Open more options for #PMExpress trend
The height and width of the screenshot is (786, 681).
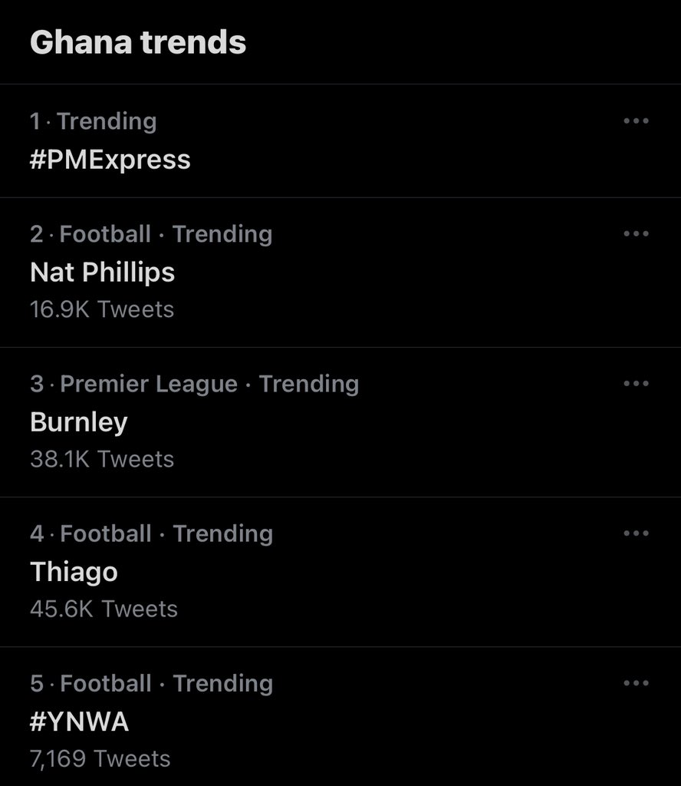coord(636,121)
